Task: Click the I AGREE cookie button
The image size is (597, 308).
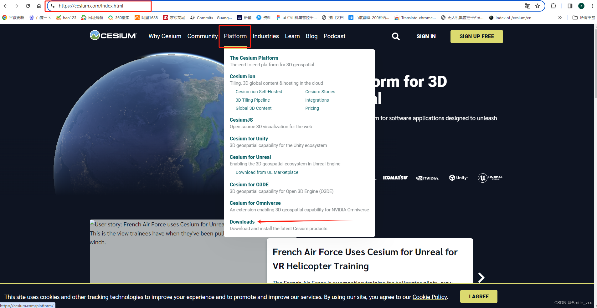Action: pyautogui.click(x=479, y=296)
